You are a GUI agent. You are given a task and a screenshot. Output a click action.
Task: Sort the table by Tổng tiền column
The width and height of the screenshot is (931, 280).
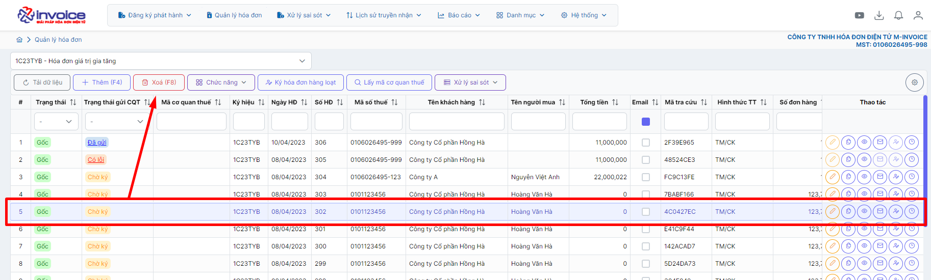tap(615, 102)
